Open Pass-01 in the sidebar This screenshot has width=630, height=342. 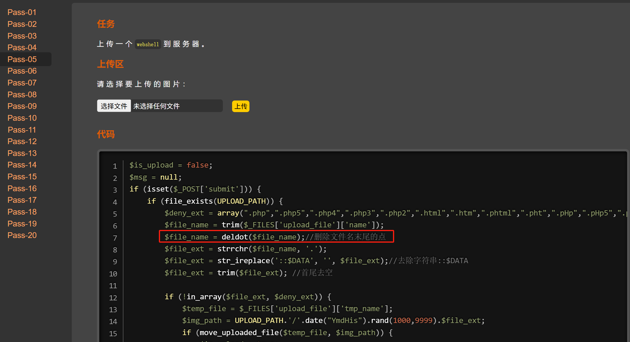(x=22, y=12)
